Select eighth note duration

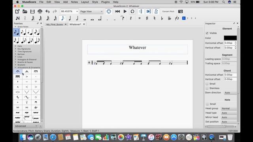[62, 18]
